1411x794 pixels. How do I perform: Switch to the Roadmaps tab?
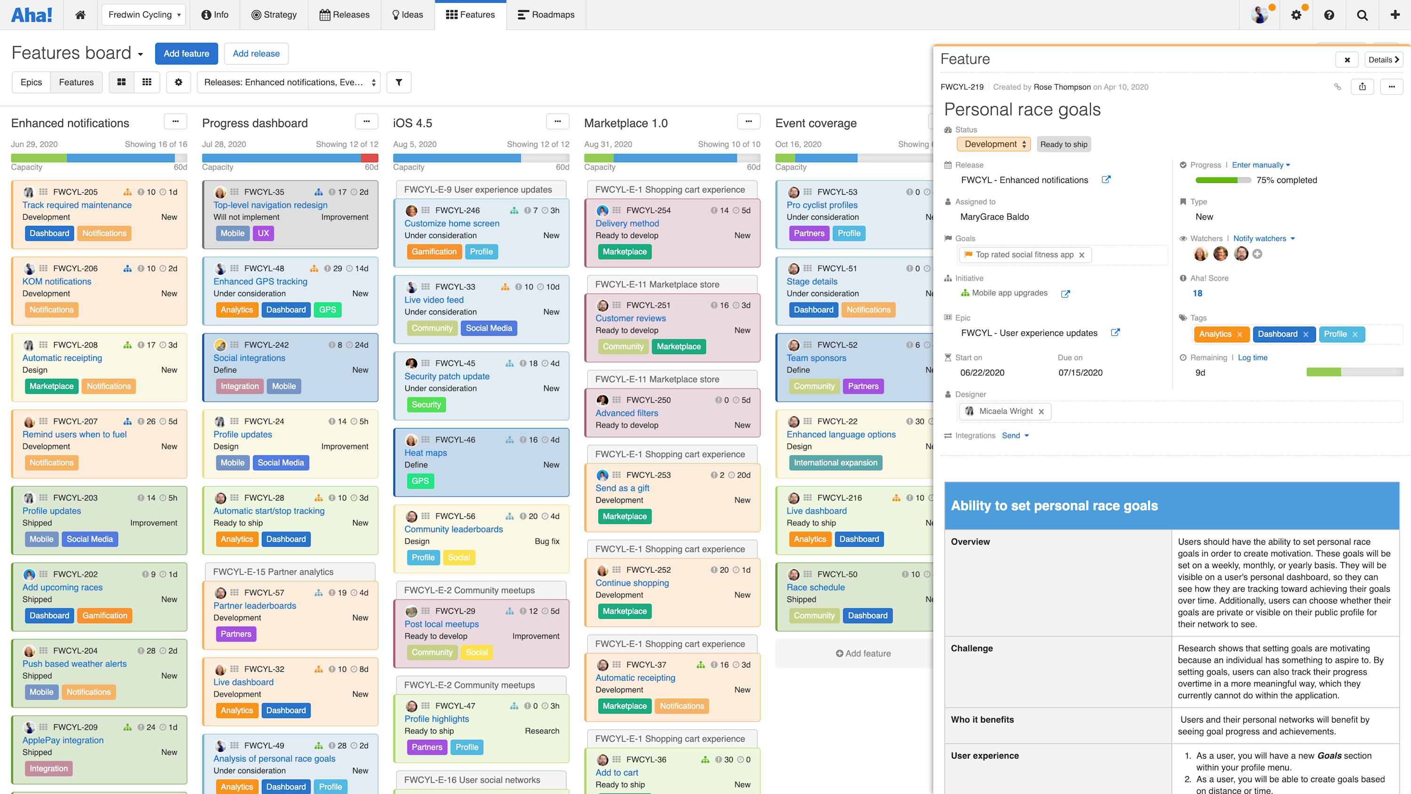point(546,15)
